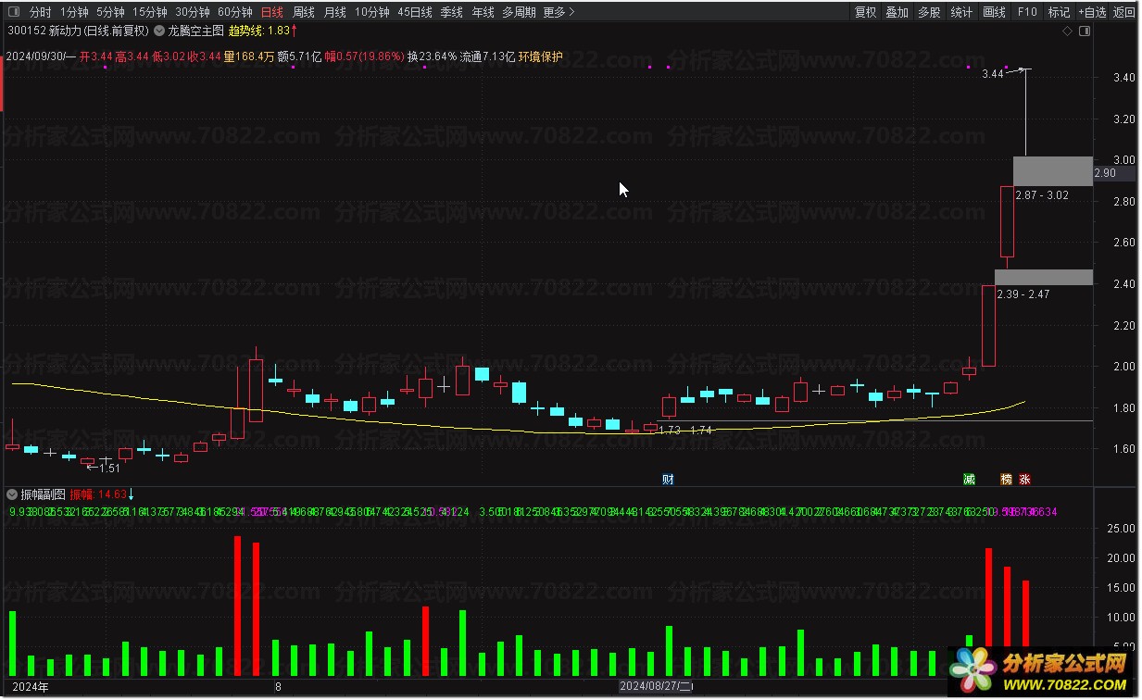The height and width of the screenshot is (700, 1142).
Task: Expand the 龙腾空主图 indicator dropdown arrow
Action: (159, 31)
